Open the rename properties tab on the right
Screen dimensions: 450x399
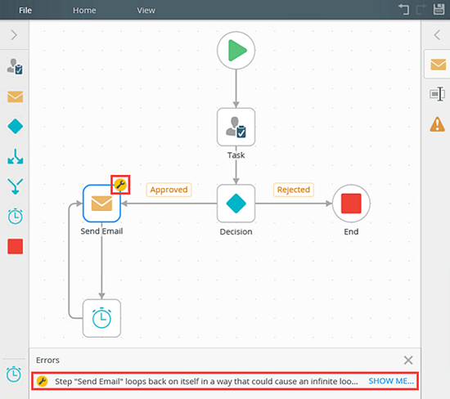437,94
